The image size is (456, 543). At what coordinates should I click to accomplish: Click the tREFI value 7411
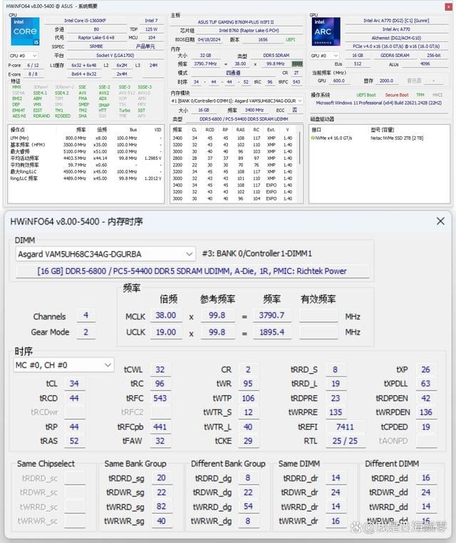[345, 427]
